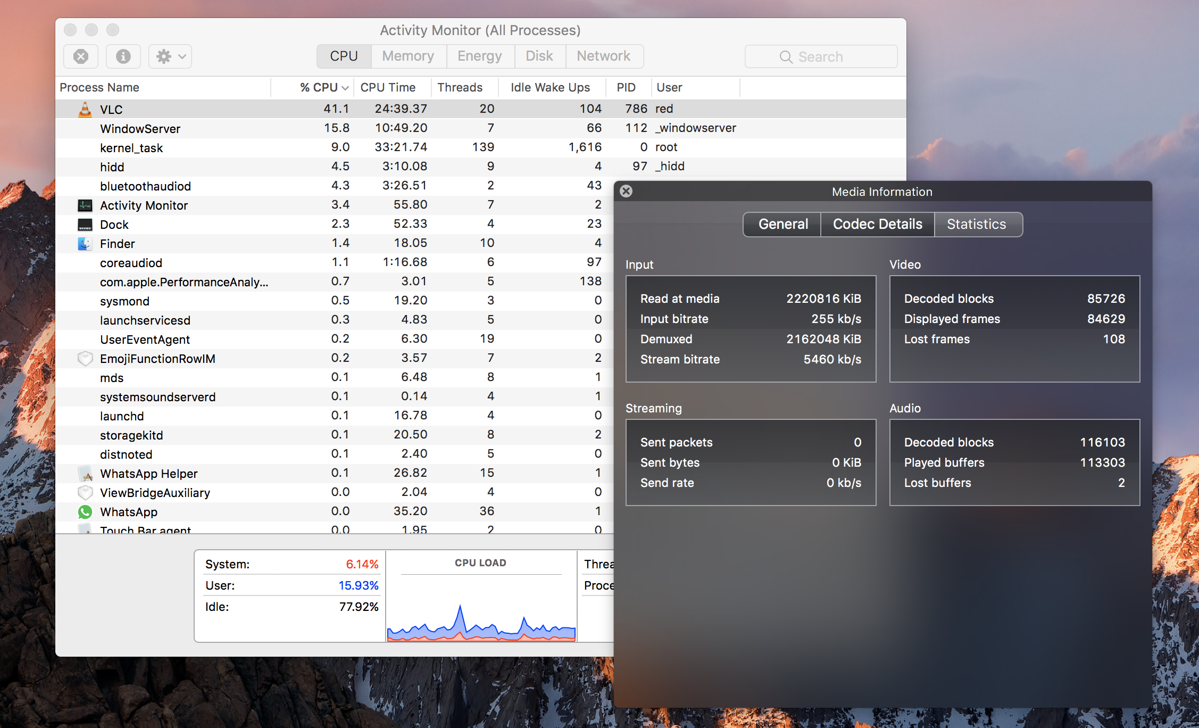Click the Lost frames 108 value
This screenshot has width=1199, height=728.
(x=1114, y=339)
